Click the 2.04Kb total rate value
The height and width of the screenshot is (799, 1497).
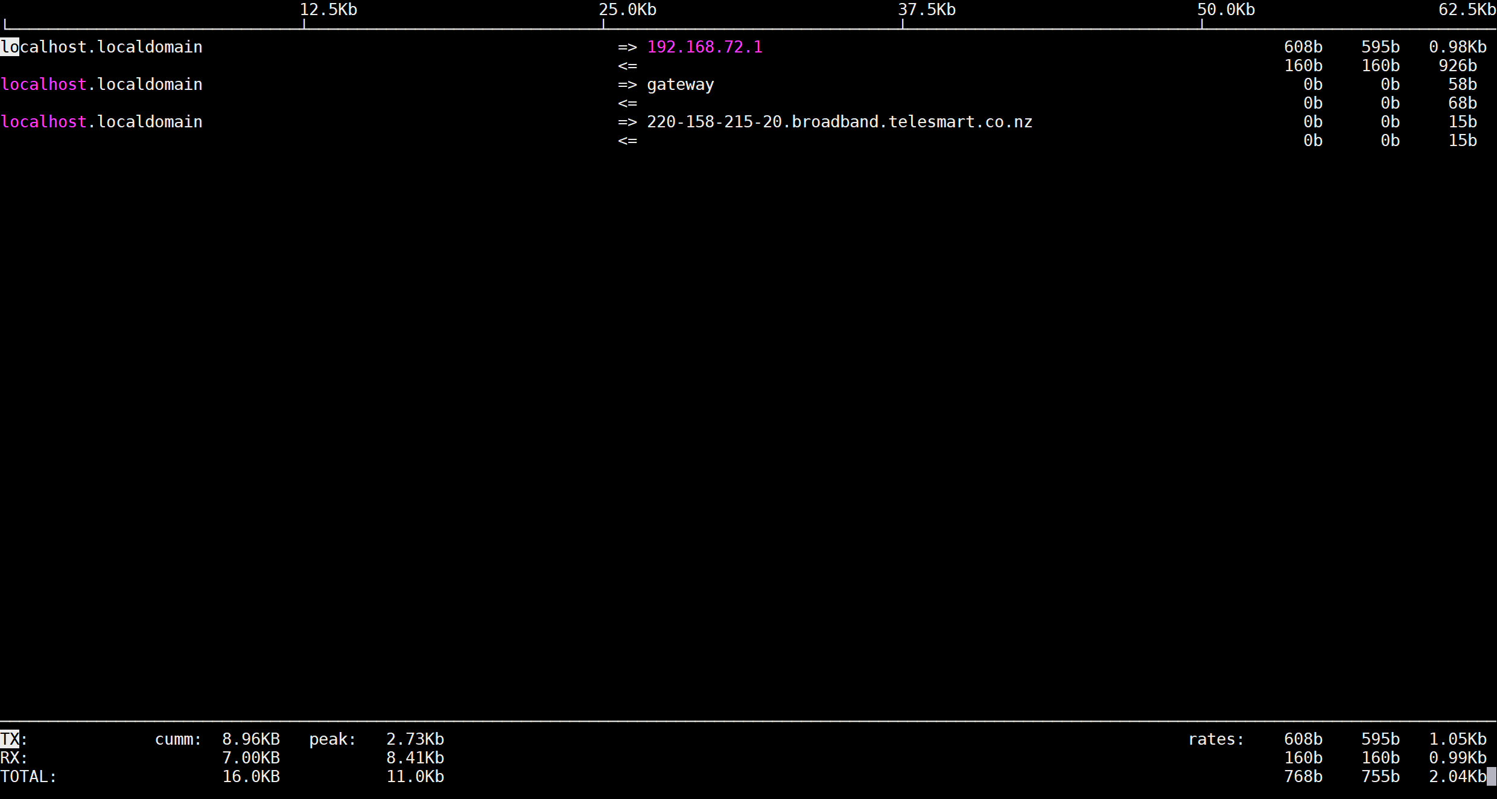click(x=1458, y=777)
